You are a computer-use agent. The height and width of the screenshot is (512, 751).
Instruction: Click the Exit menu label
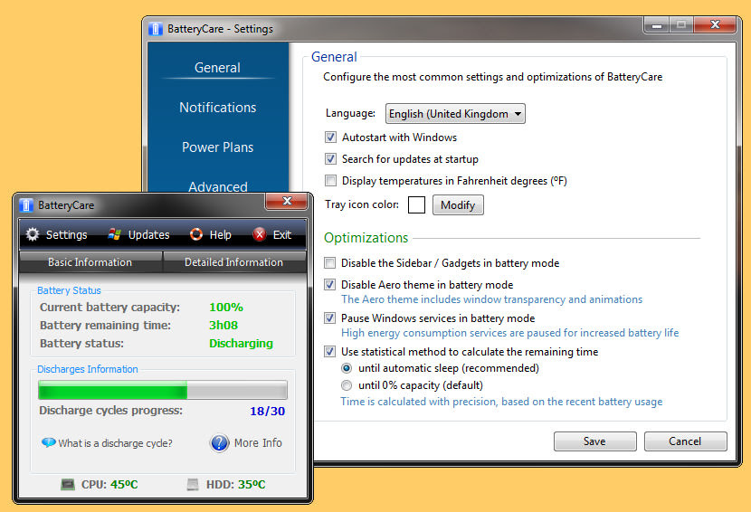point(282,234)
